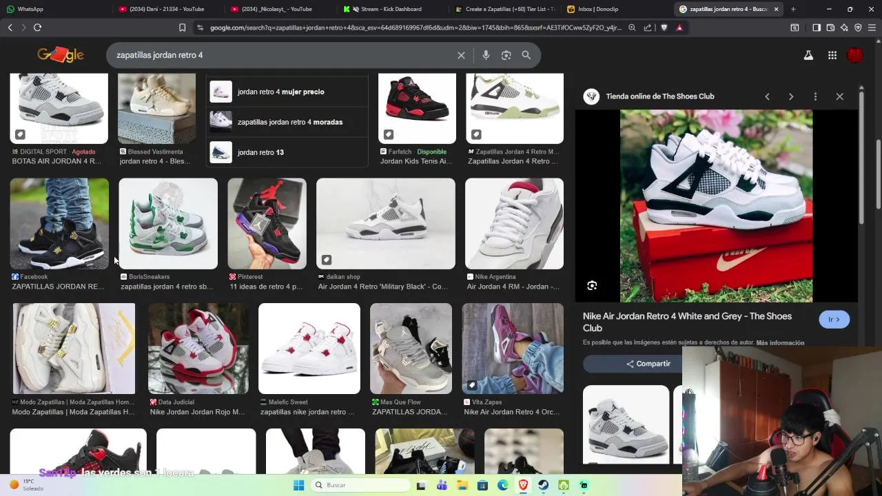Search by image with the camera lens icon
Screen dimensions: 882x496
point(506,55)
